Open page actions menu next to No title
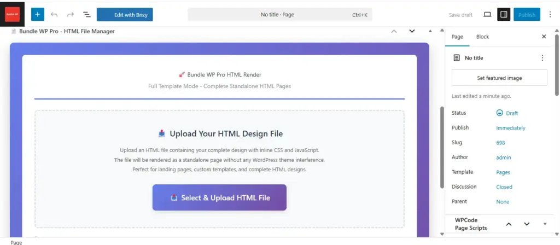560x245 pixels. tap(542, 58)
